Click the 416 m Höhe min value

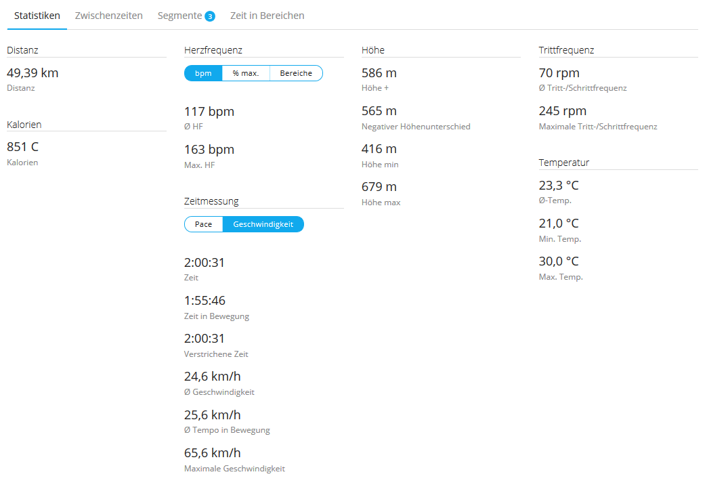point(379,149)
